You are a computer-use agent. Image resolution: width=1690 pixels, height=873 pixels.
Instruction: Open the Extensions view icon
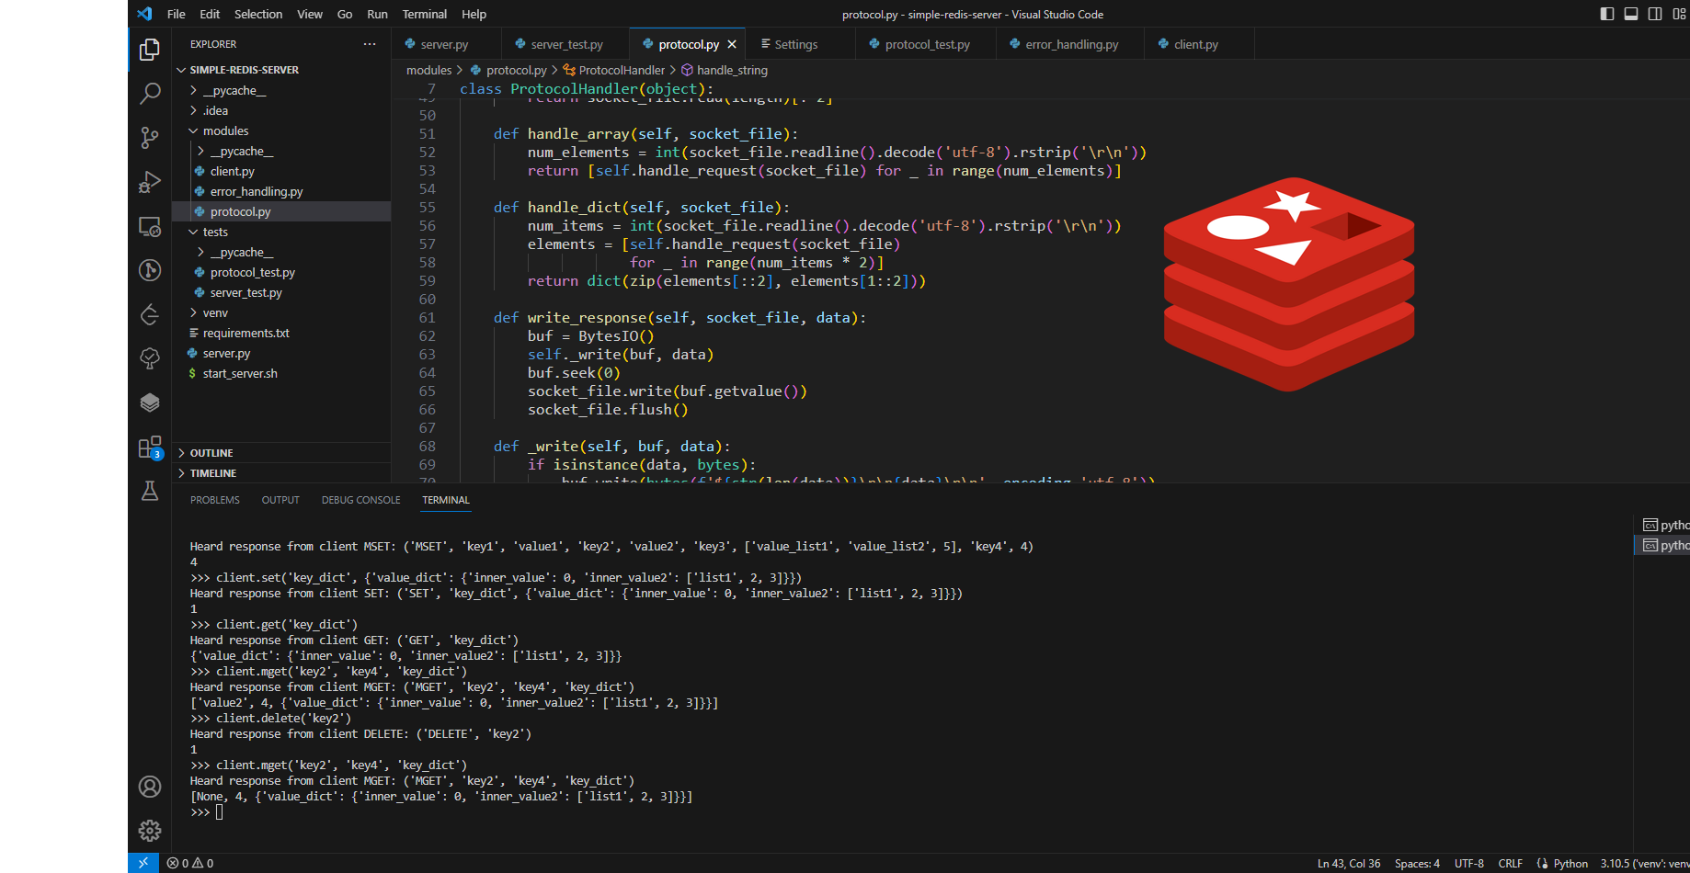click(149, 448)
